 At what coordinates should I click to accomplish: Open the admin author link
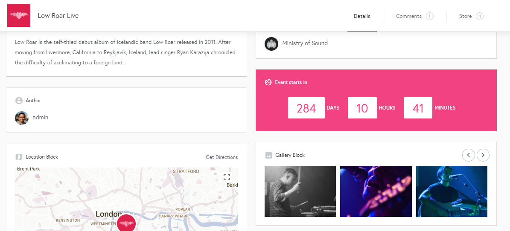[41, 118]
